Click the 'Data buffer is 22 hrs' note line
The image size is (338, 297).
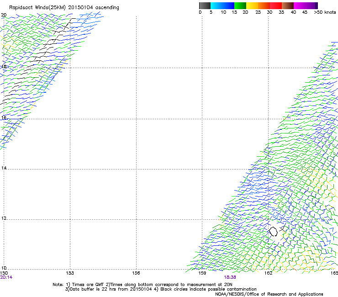click(x=161, y=289)
